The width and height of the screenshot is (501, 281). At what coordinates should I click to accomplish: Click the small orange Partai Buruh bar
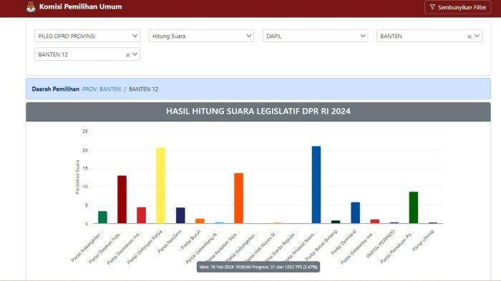pos(200,221)
